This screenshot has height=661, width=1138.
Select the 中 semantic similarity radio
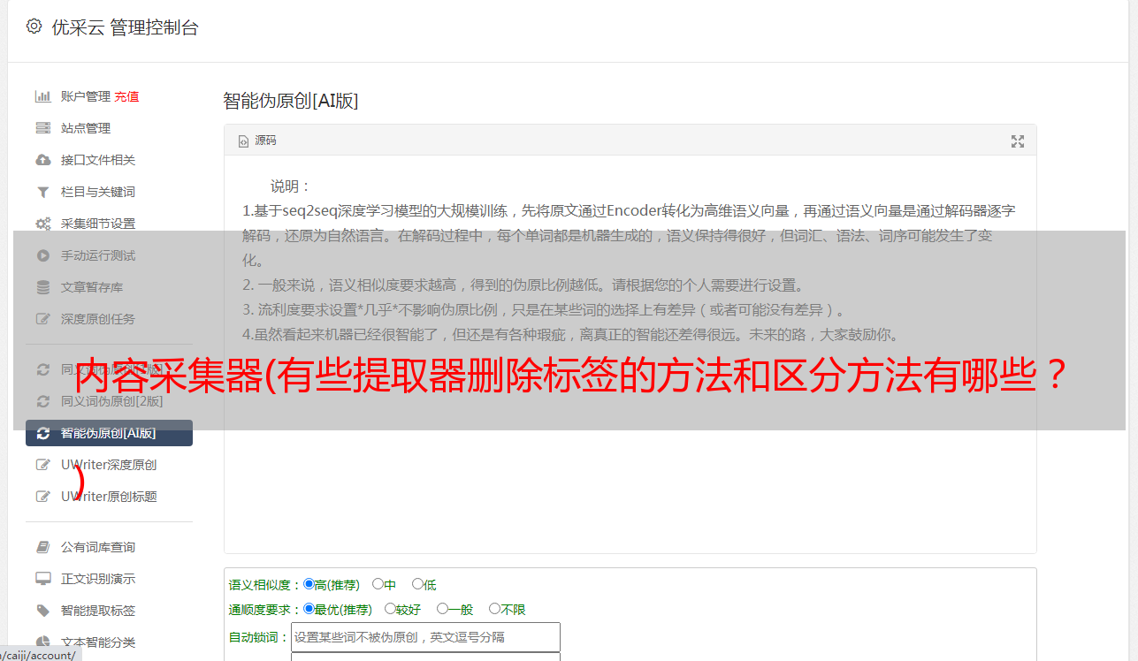pyautogui.click(x=378, y=584)
